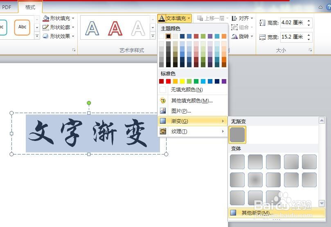Open the Shape Outline (形状轮廓) option

point(59,27)
